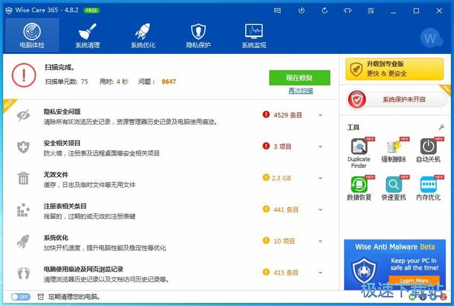Click the cloud upload icon in title bar
This screenshot has width=454, height=306.
click(x=348, y=11)
